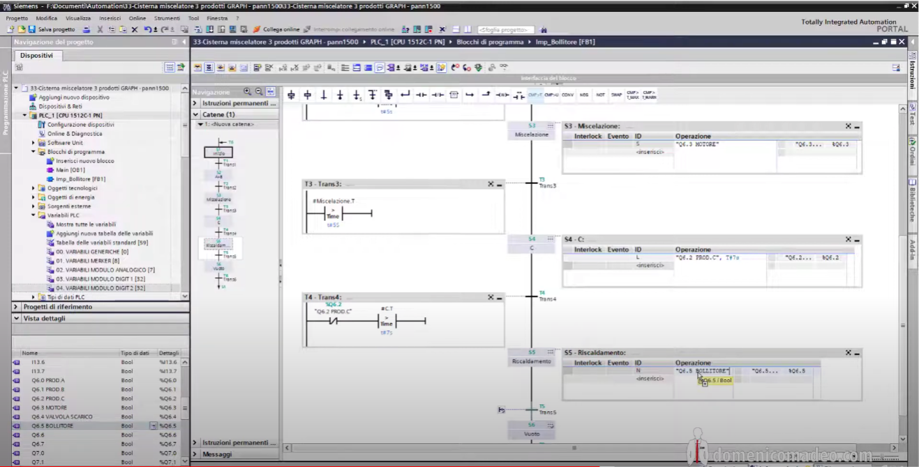Image resolution: width=919 pixels, height=467 pixels.
Task: Select 01. VARIABILI MERKER [8] table
Action: point(88,261)
